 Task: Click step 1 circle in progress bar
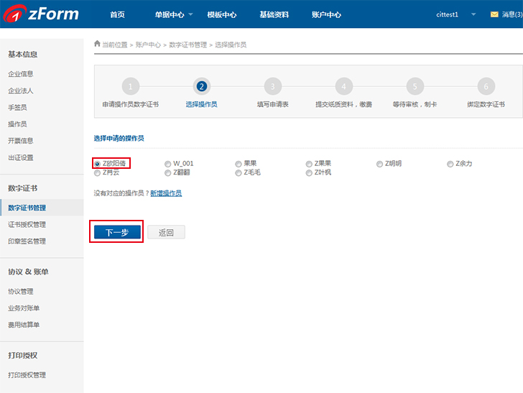click(130, 86)
